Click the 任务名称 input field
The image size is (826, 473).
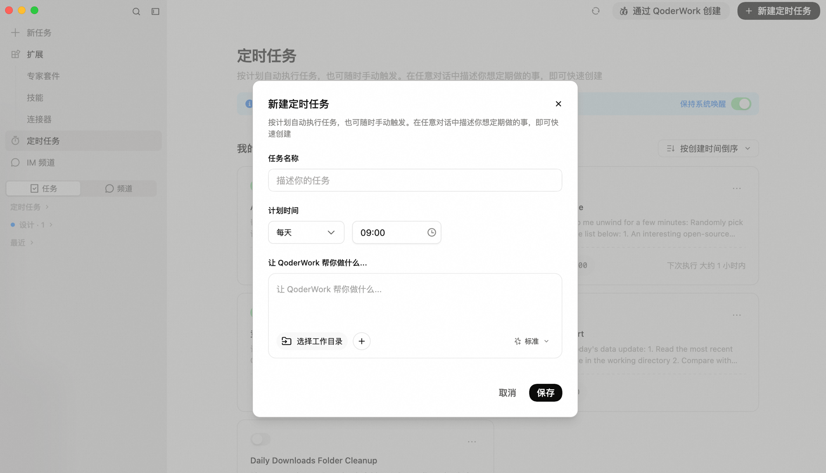(415, 180)
